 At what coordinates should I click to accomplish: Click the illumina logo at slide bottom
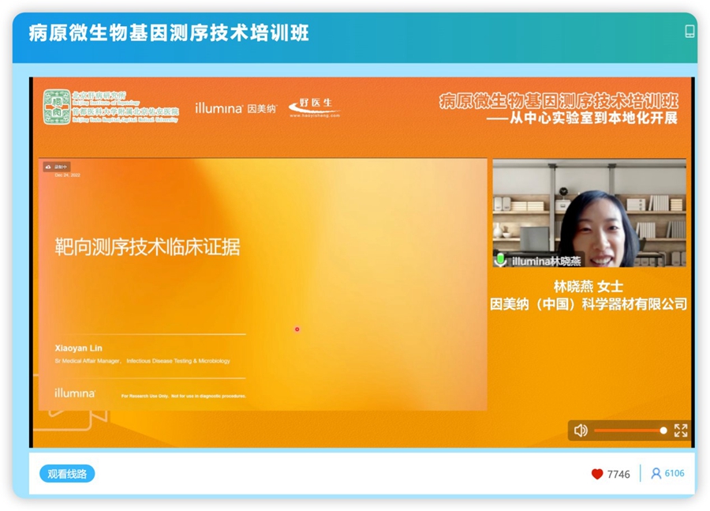click(75, 393)
